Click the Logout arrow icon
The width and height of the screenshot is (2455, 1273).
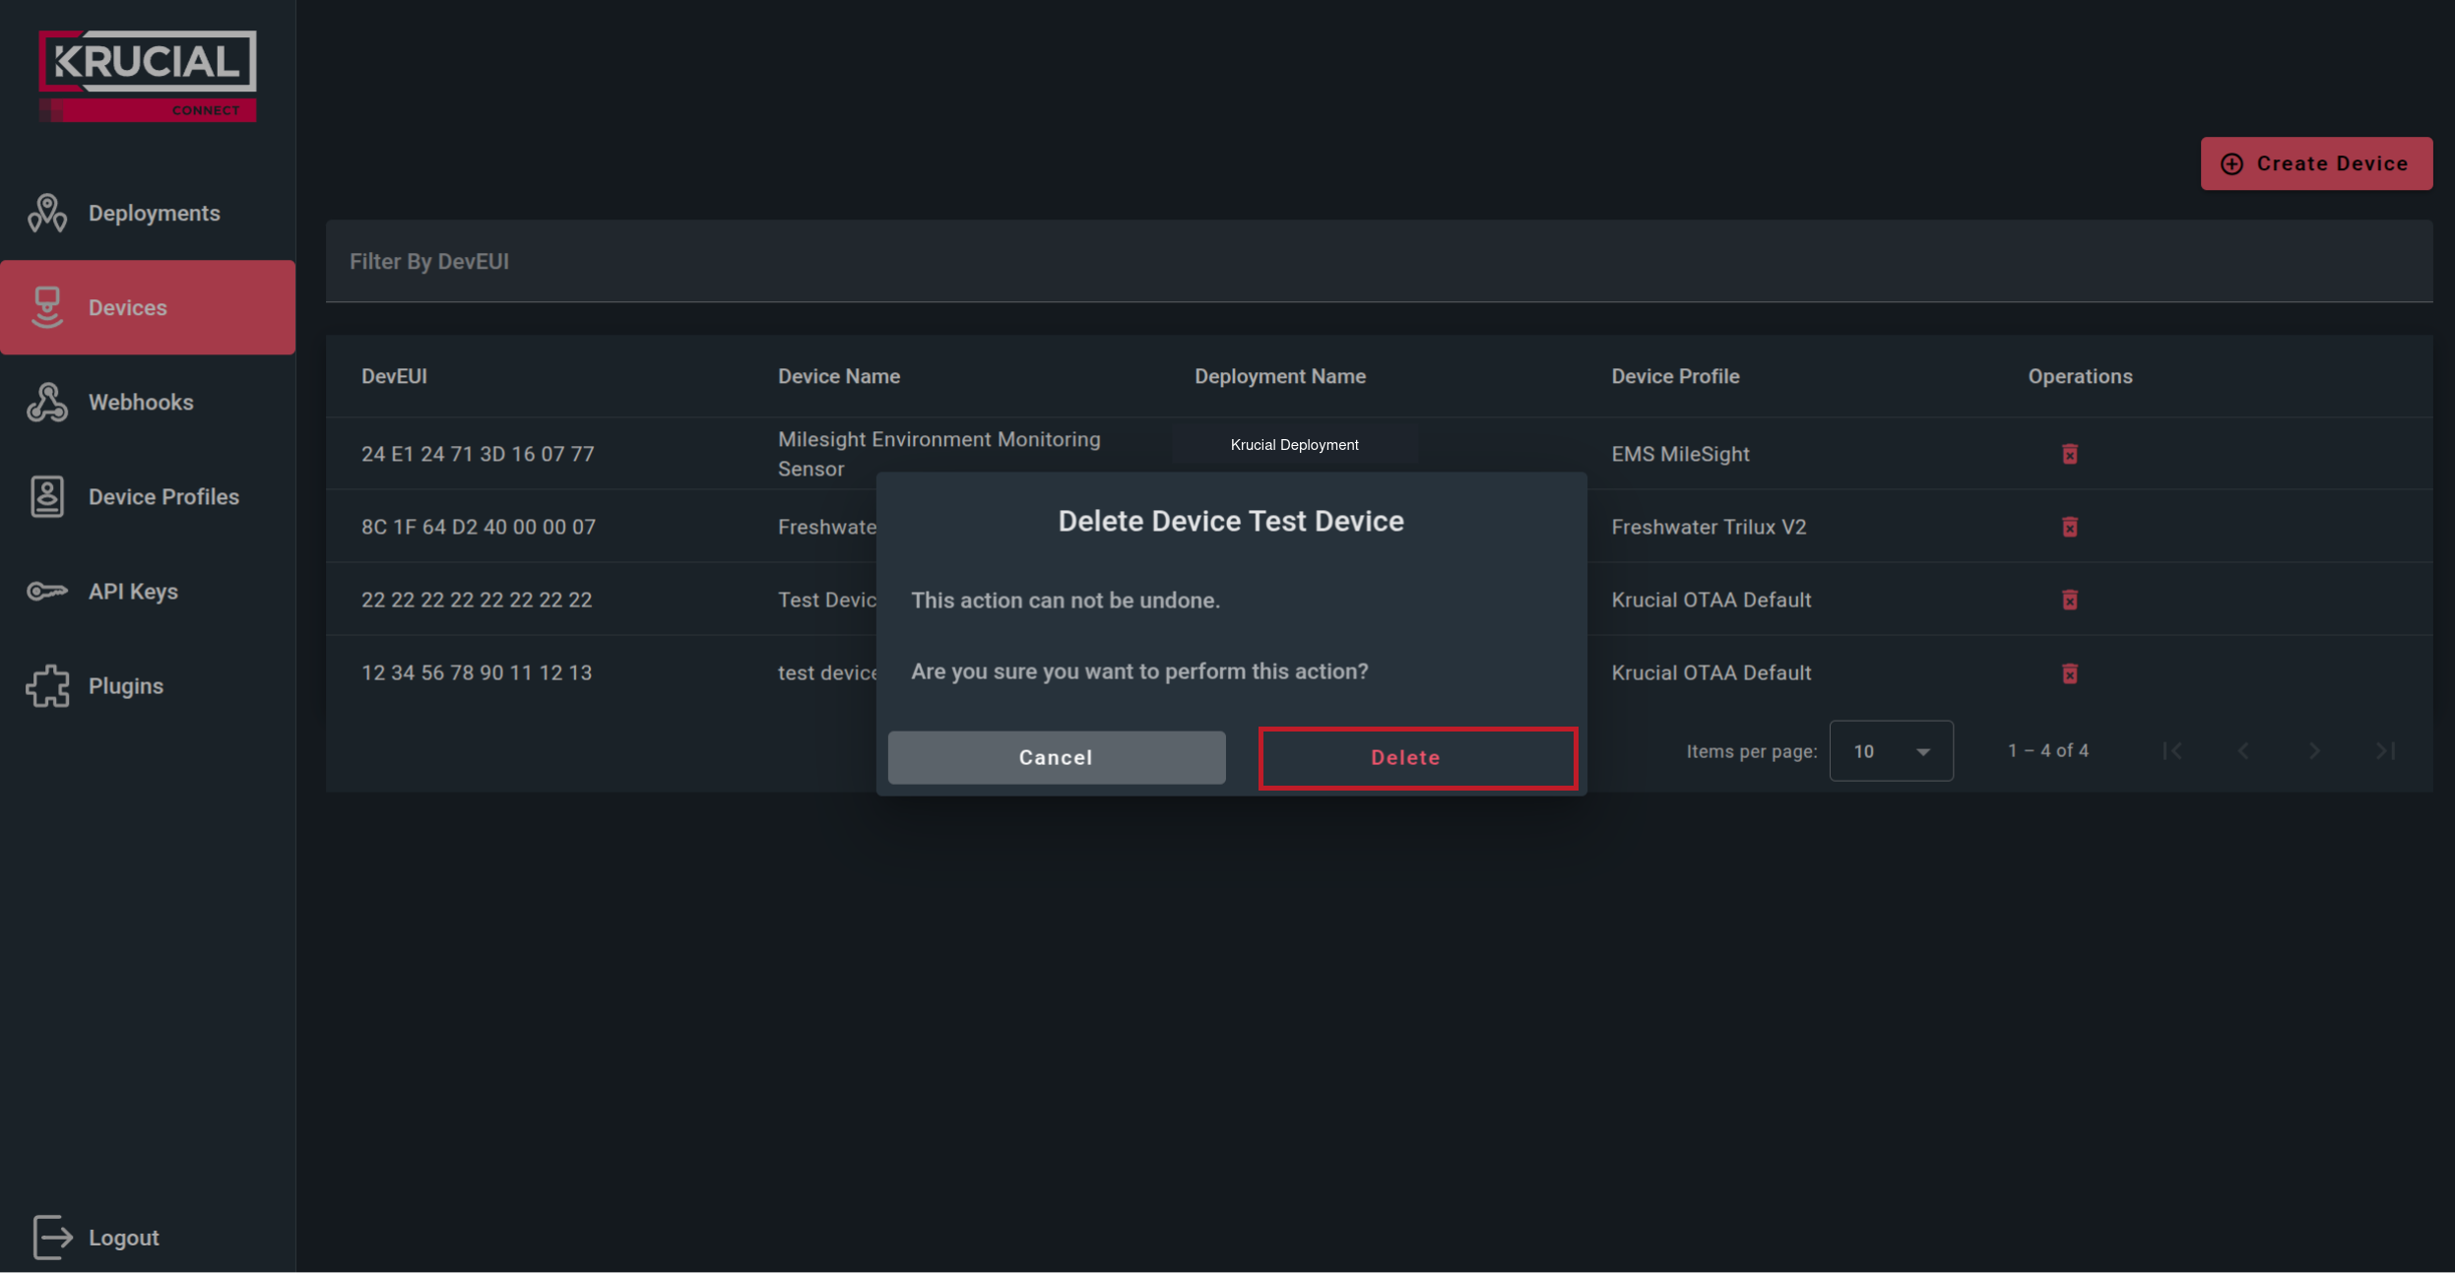click(x=51, y=1237)
